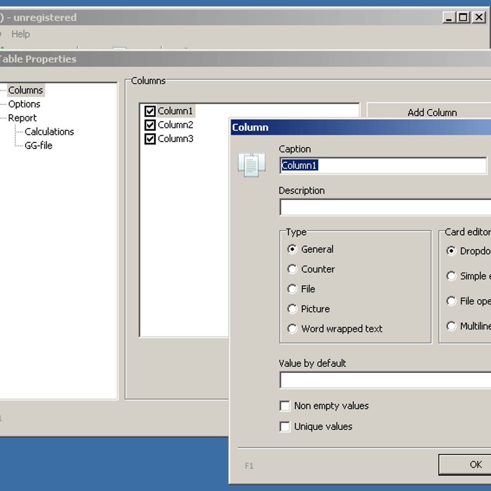Image resolution: width=491 pixels, height=491 pixels.
Task: Click the Column dialog title bar
Action: (360, 127)
